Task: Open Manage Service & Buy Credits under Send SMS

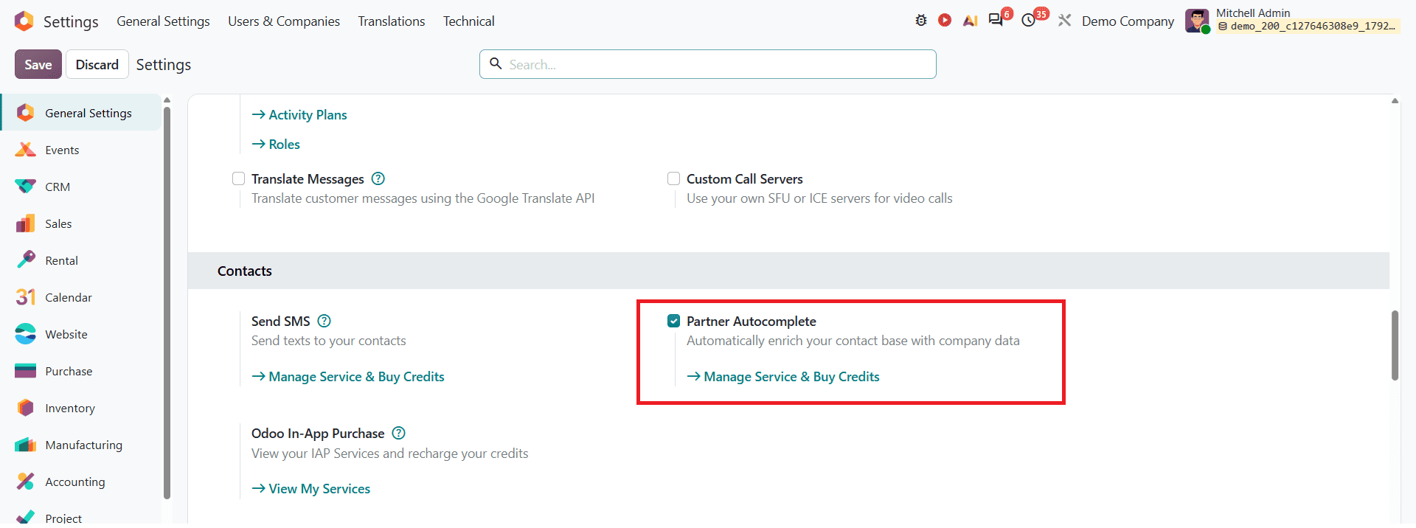Action: coord(348,377)
